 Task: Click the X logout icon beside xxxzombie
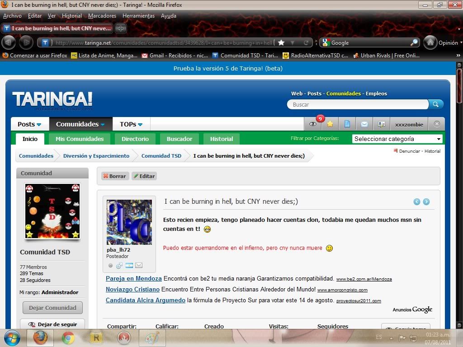tap(437, 124)
